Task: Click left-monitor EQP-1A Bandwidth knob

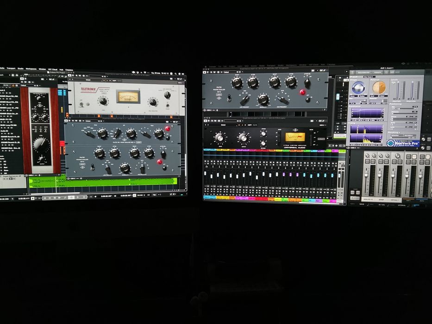Action: (x=125, y=168)
